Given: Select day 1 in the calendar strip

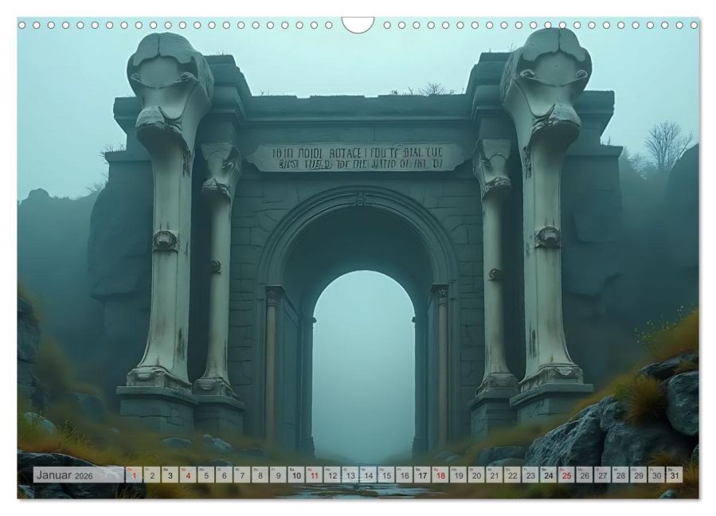Looking at the screenshot, I should tap(135, 475).
